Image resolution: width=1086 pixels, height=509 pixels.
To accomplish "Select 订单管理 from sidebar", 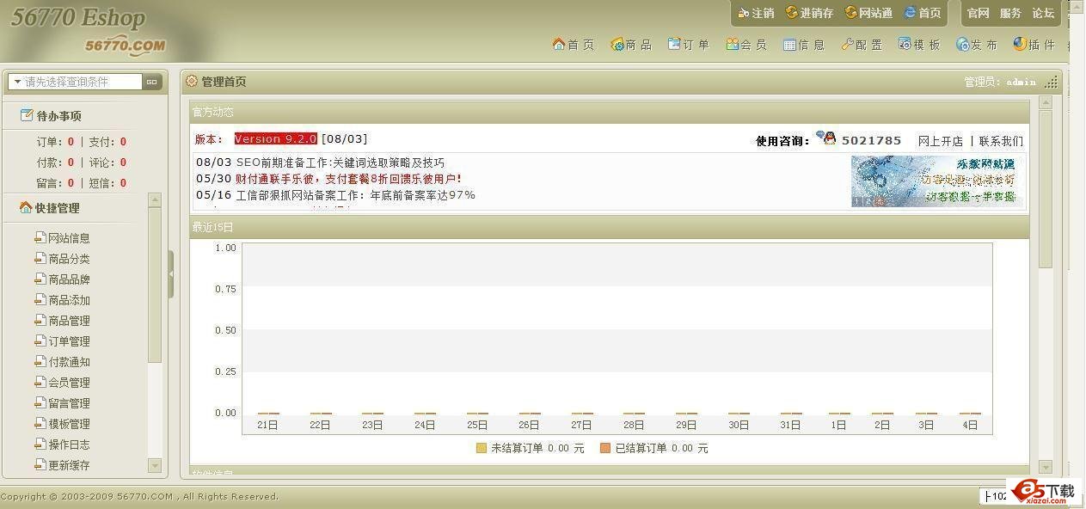I will pyautogui.click(x=69, y=341).
